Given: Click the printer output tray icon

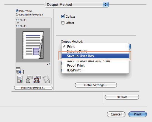Looking at the screenshot, I should coord(20,71).
